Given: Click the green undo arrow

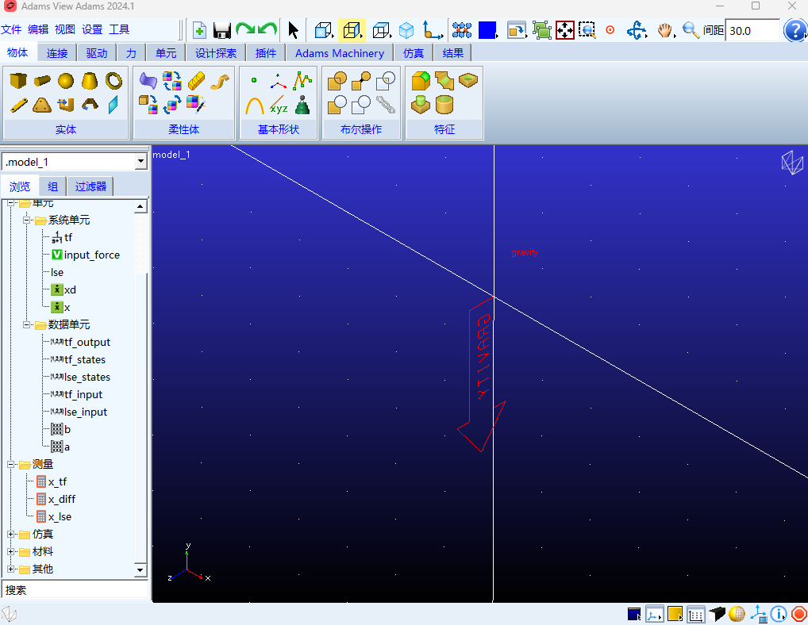Looking at the screenshot, I should pos(267,29).
